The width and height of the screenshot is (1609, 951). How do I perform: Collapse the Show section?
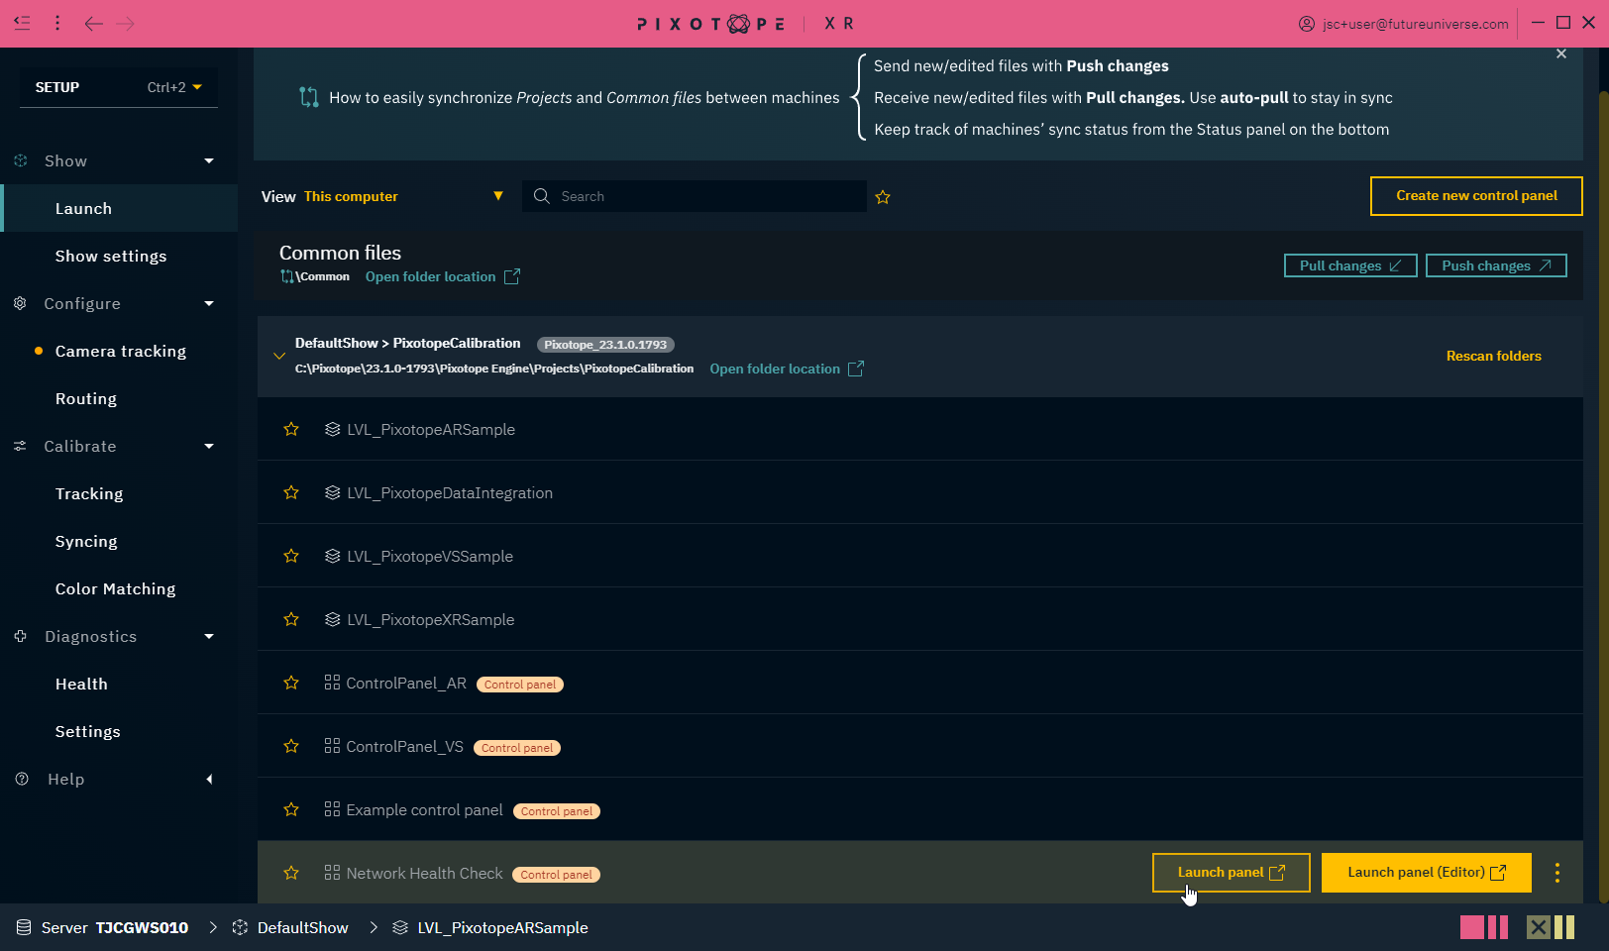pos(209,160)
